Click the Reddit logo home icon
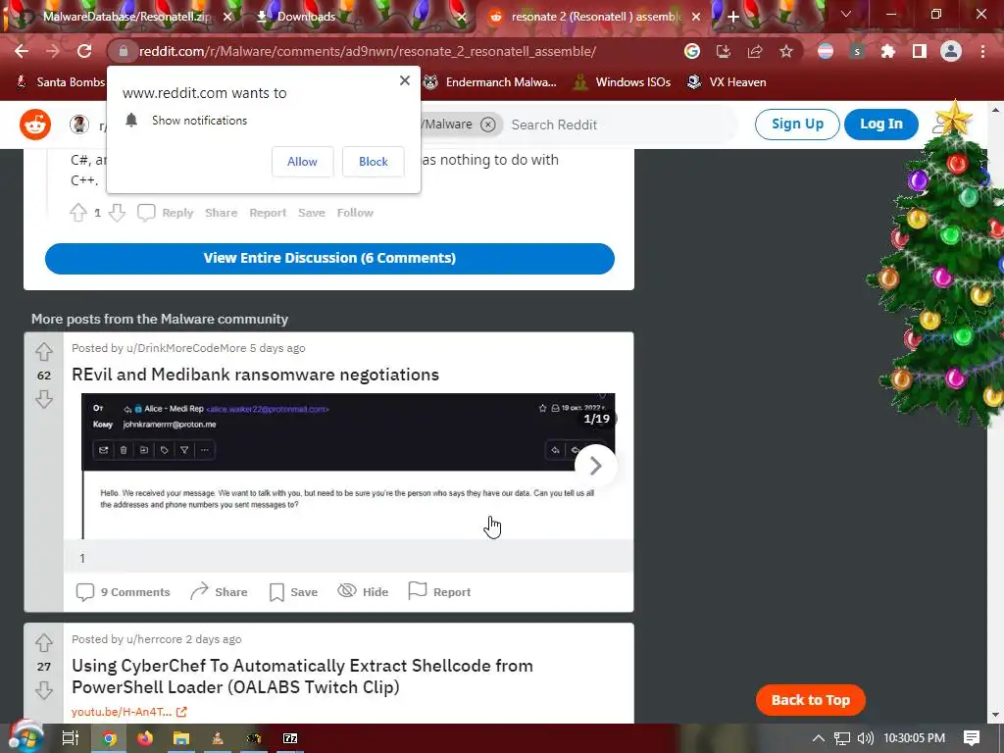The width and height of the screenshot is (1004, 753). pos(35,125)
